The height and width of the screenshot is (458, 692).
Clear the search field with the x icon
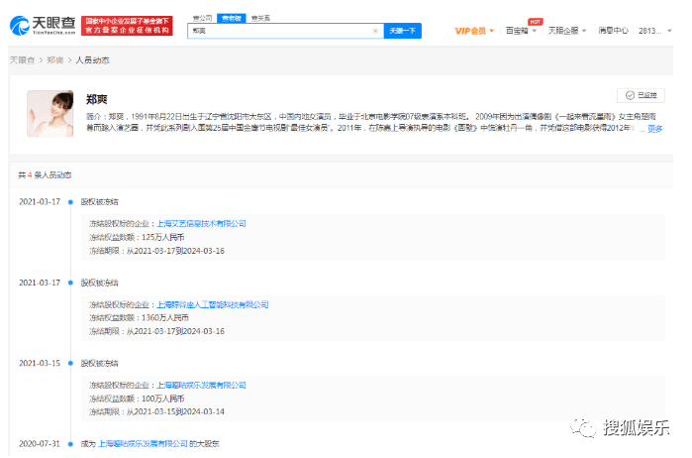click(375, 31)
